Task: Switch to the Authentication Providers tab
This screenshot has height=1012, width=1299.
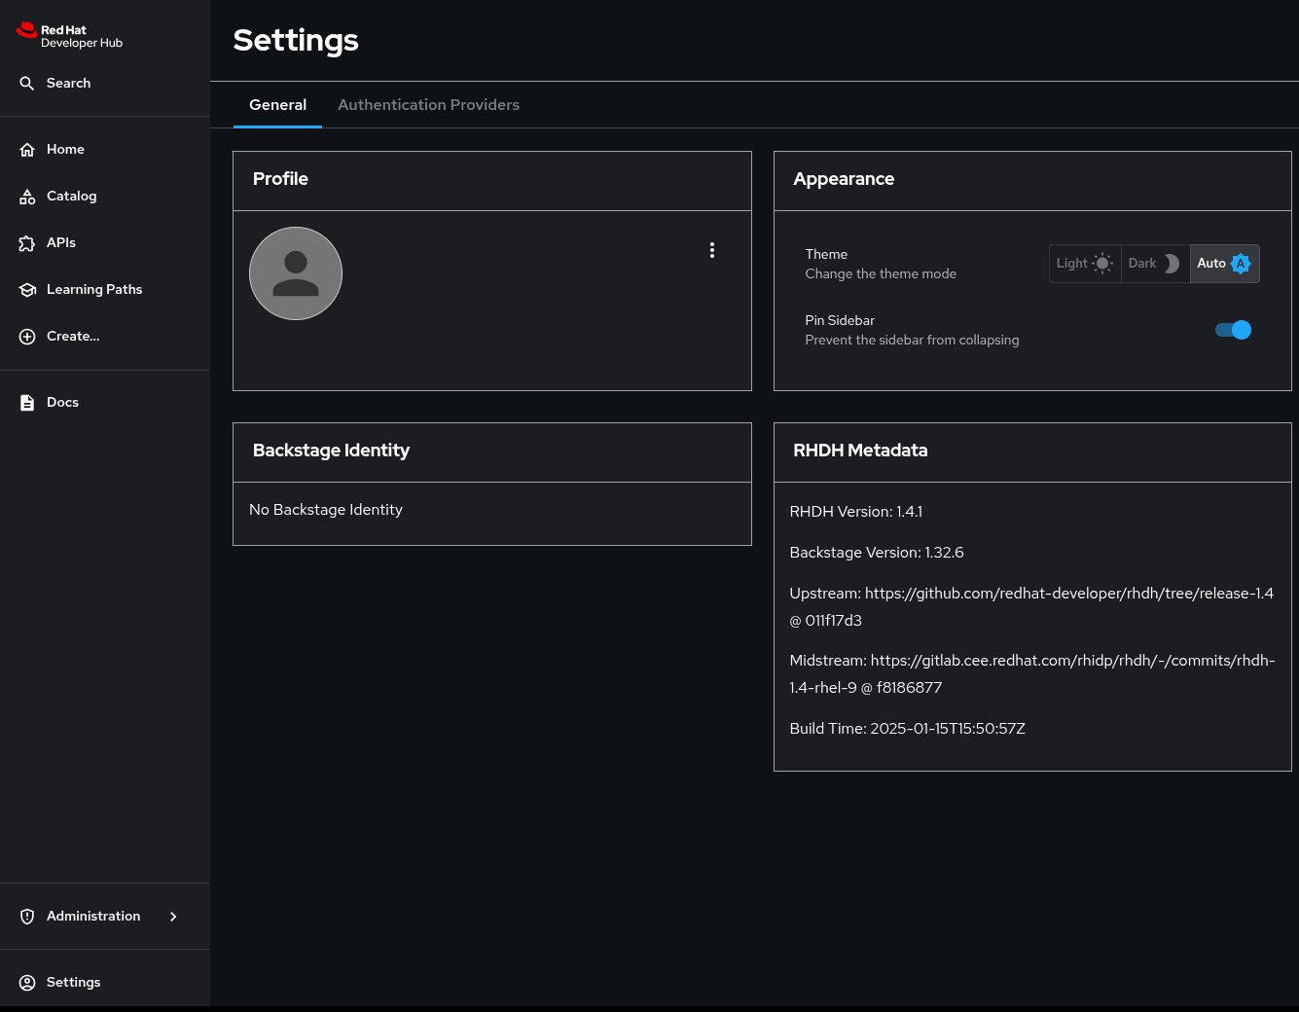Action: (428, 105)
